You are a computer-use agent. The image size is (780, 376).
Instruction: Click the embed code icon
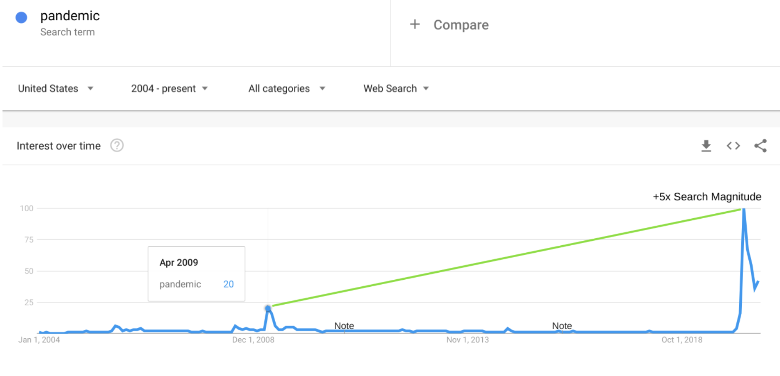tap(733, 146)
